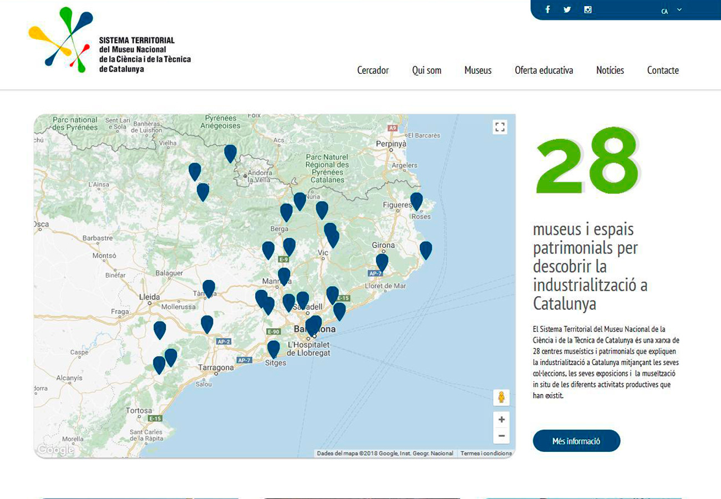
Task: Navigate to Oferta educativa
Action: point(544,70)
